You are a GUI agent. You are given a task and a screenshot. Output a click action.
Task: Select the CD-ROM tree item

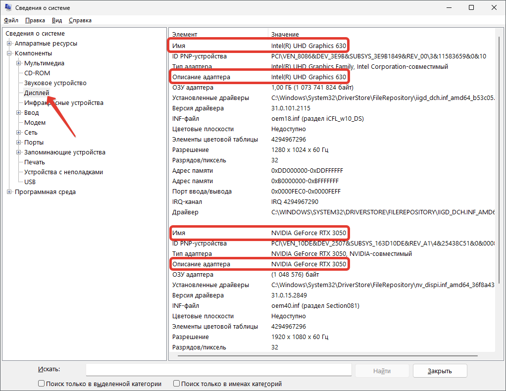[37, 73]
